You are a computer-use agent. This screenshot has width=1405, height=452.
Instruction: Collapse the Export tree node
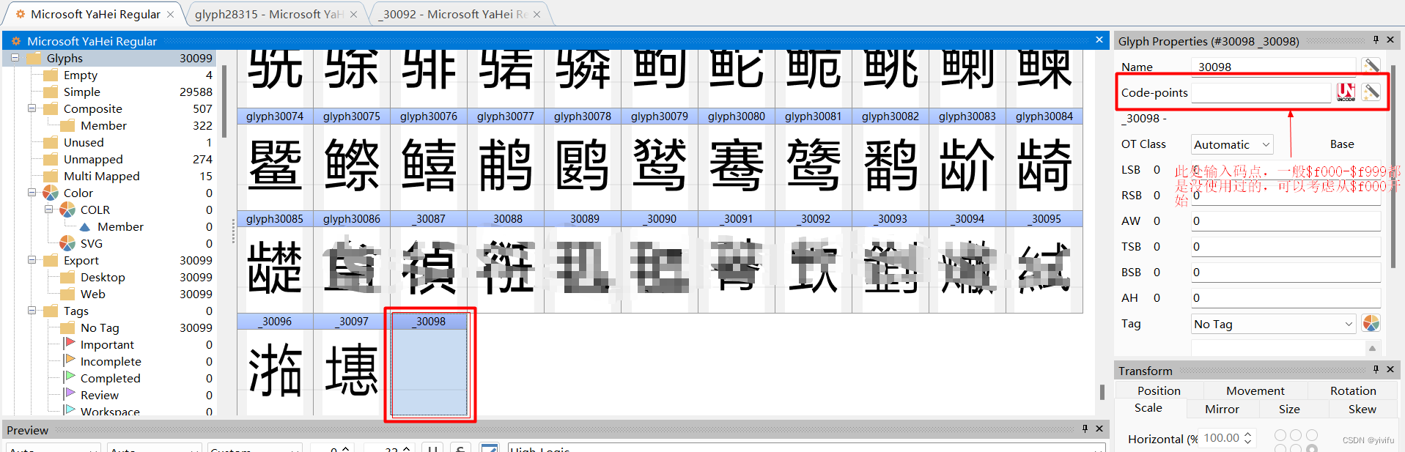click(x=32, y=260)
